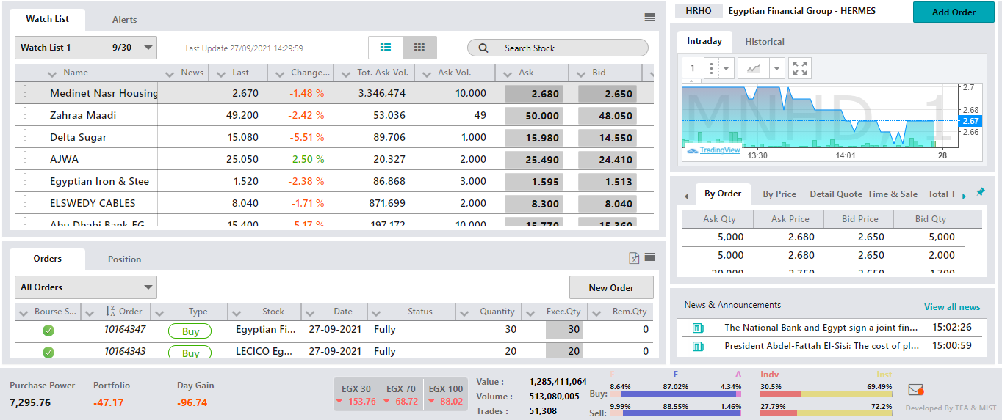Image resolution: width=1002 pixels, height=420 pixels.
Task: Open the Bid column filter chevron
Action: tap(580, 73)
